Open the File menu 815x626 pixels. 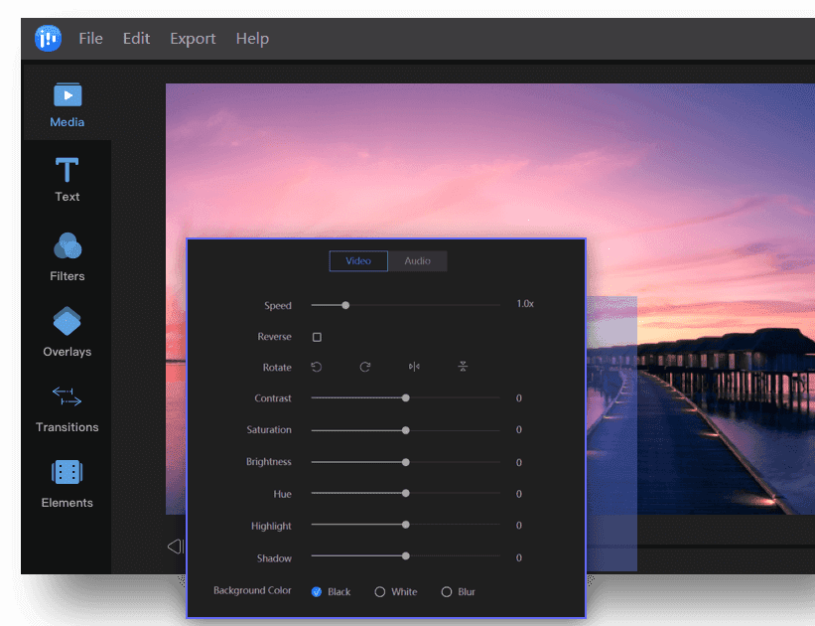[x=90, y=38]
